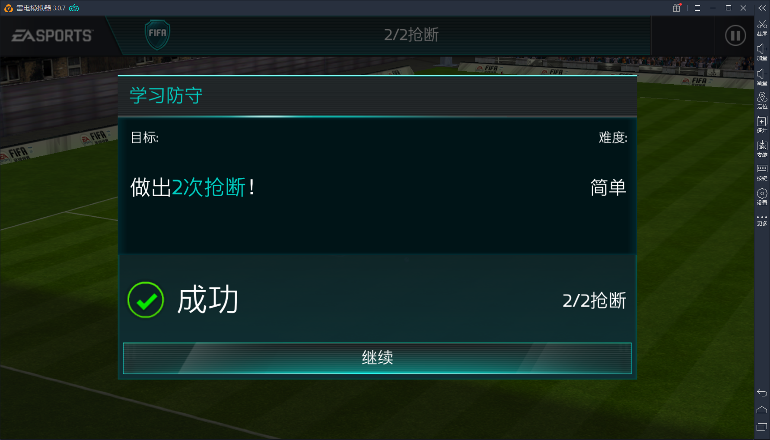Decrease volume with the 减量 icon
Screen dimensions: 770x440
[x=762, y=77]
